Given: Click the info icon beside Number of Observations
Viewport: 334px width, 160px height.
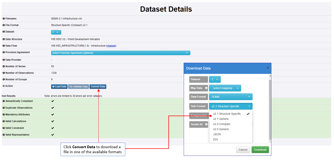Looking at the screenshot, I should 4,73.
